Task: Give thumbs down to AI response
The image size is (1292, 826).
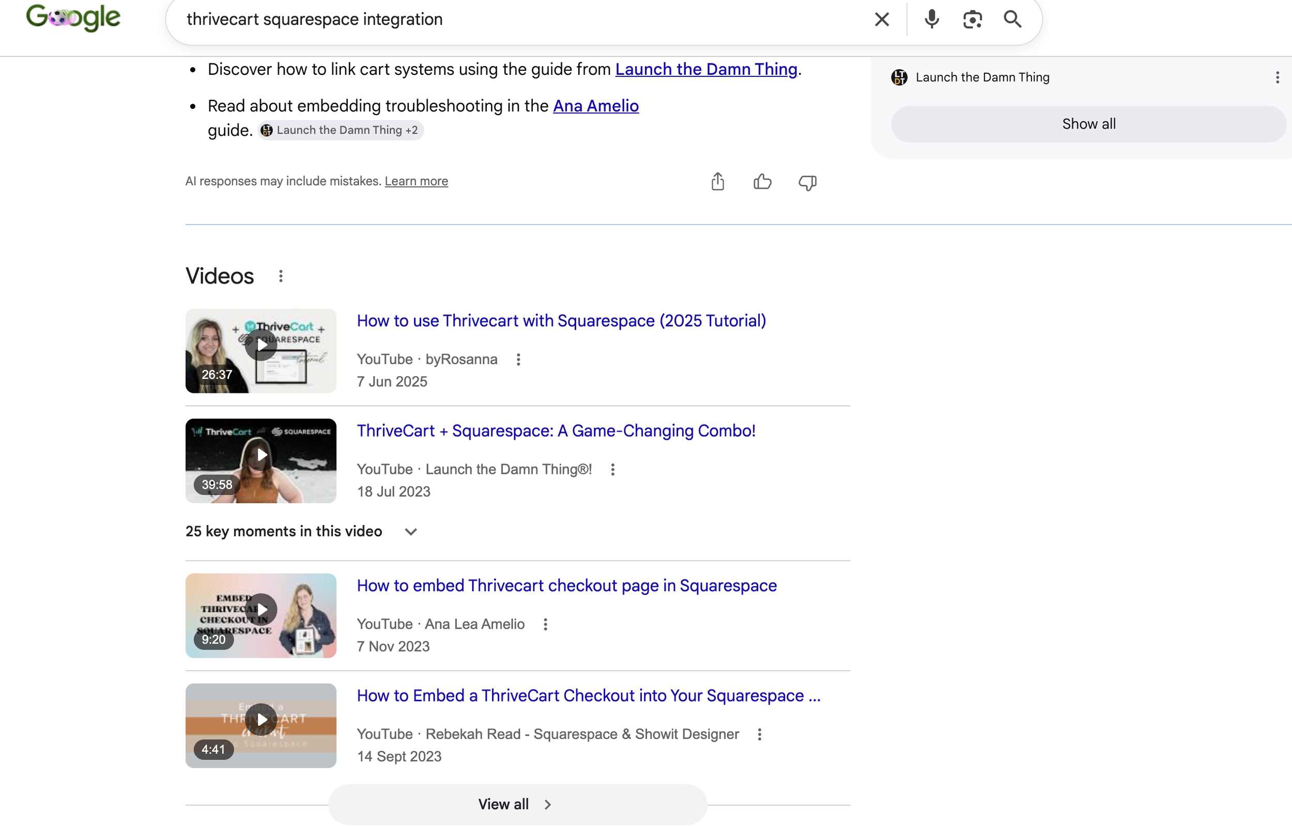Action: [x=807, y=182]
